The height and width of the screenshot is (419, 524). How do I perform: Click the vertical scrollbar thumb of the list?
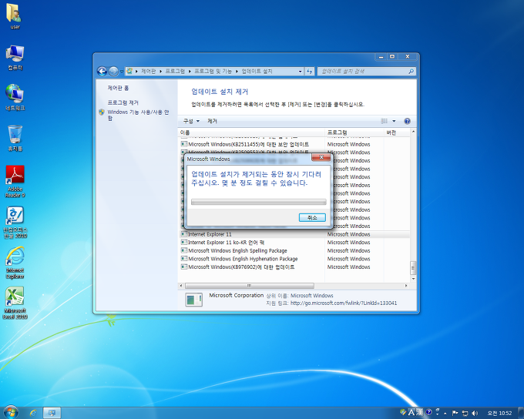(413, 267)
